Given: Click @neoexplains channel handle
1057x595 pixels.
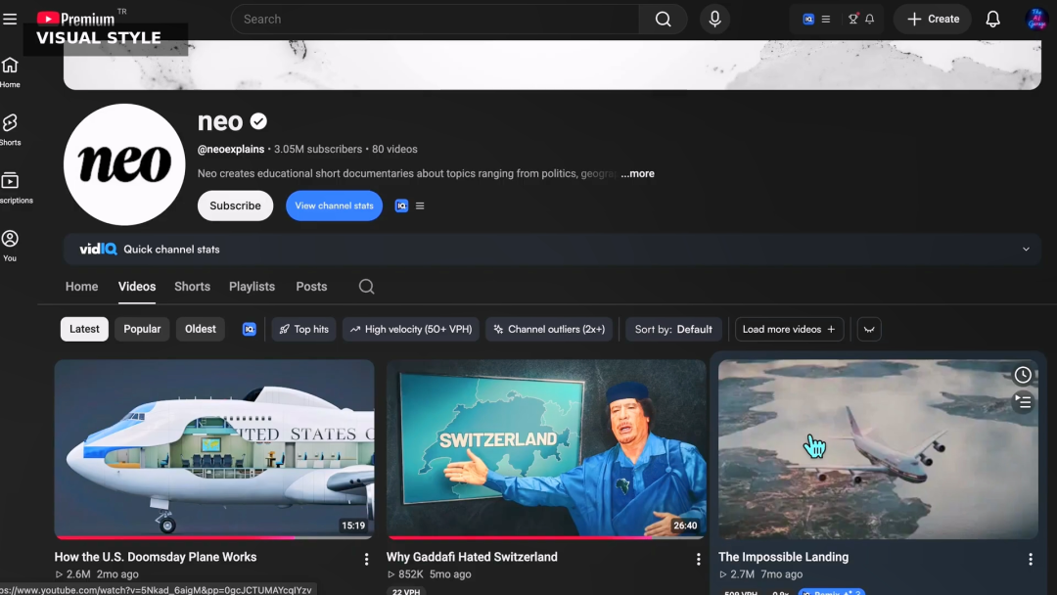Looking at the screenshot, I should 231,150.
